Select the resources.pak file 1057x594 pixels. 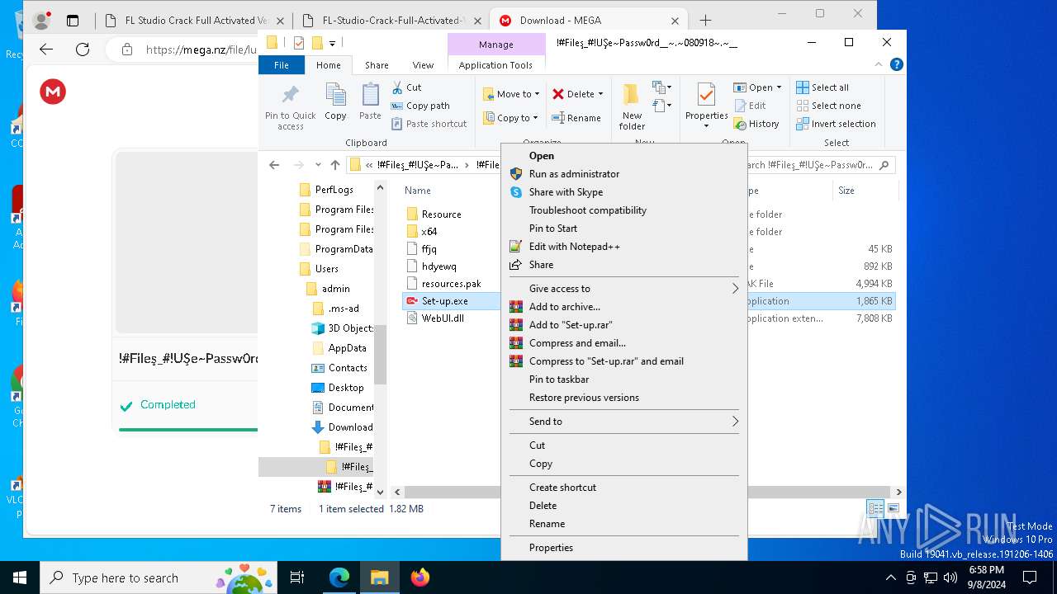coord(451,284)
